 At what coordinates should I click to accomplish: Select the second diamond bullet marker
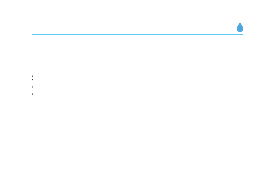[33, 80]
